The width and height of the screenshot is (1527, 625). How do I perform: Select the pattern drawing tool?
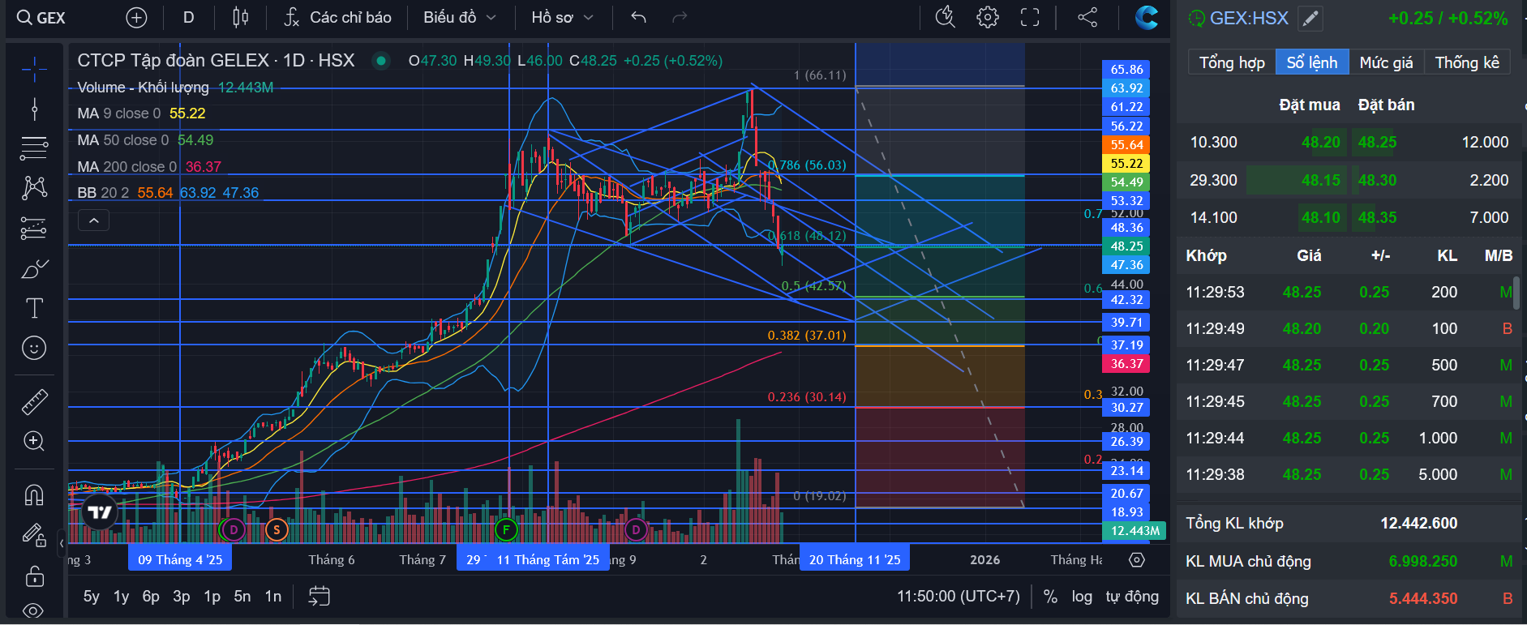pos(34,188)
